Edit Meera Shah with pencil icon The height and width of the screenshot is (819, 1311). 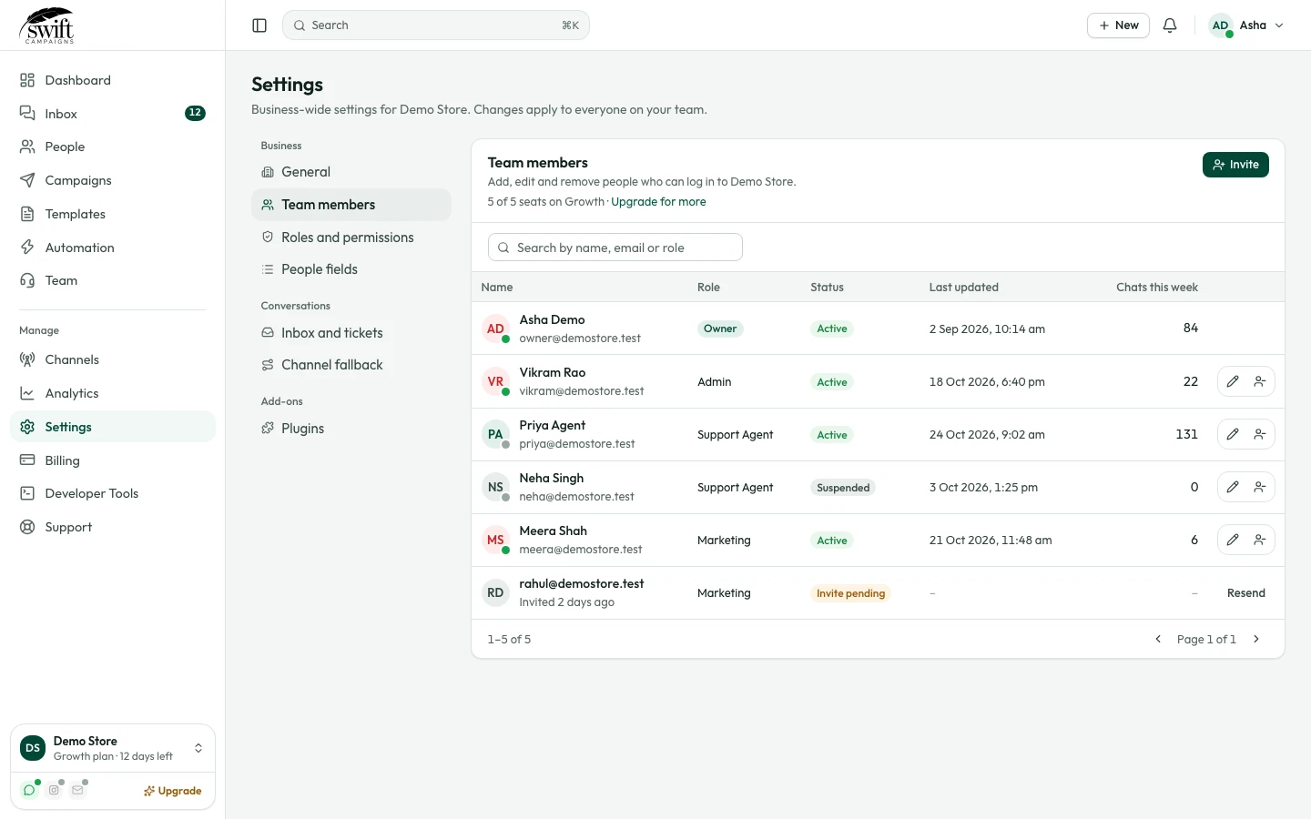[1233, 540]
